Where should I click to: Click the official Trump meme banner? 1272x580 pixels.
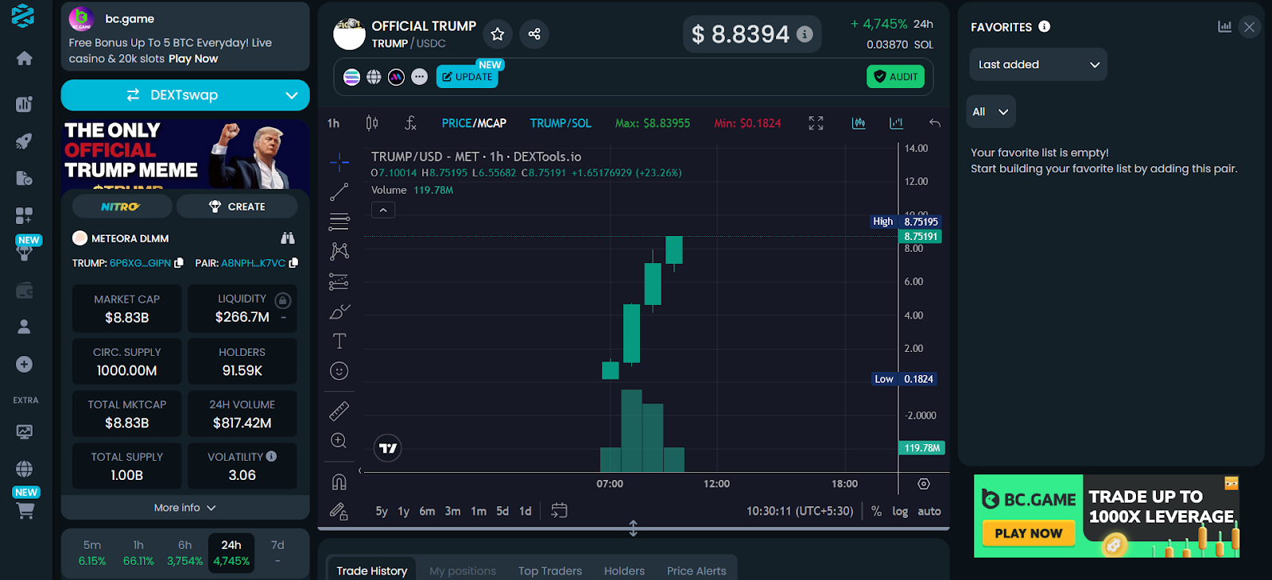(x=185, y=154)
